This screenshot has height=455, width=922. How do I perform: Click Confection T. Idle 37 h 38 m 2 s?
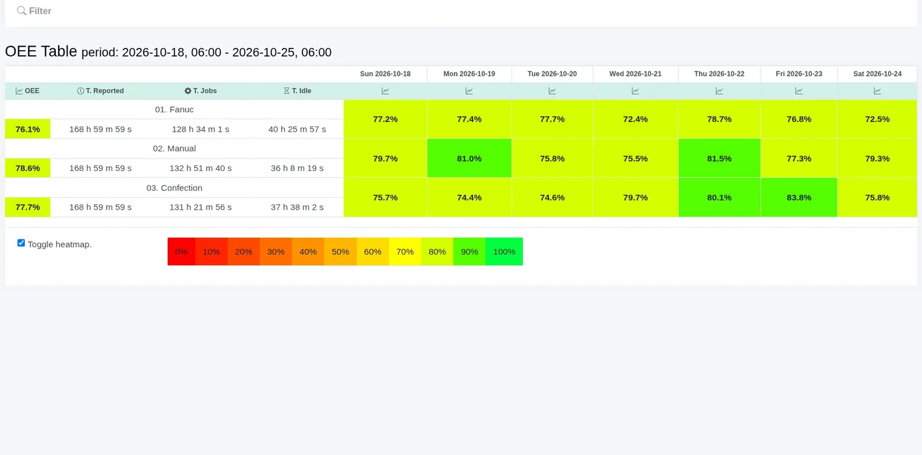[297, 207]
